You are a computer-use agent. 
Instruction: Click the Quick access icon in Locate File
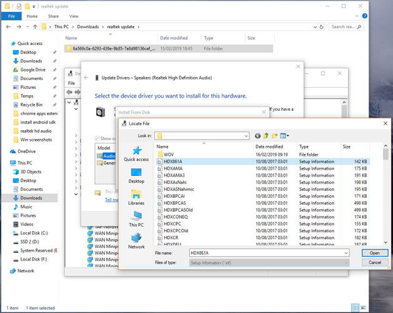tap(136, 152)
